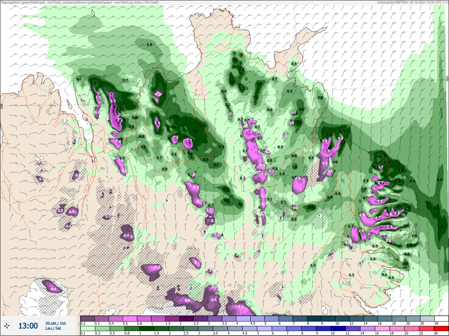Click the legend value '0.1'
The width and height of the screenshot is (449, 336).
(x=83, y=334)
